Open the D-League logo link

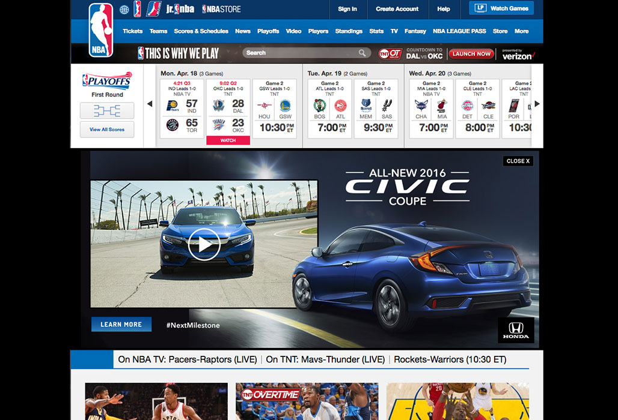[x=153, y=8]
